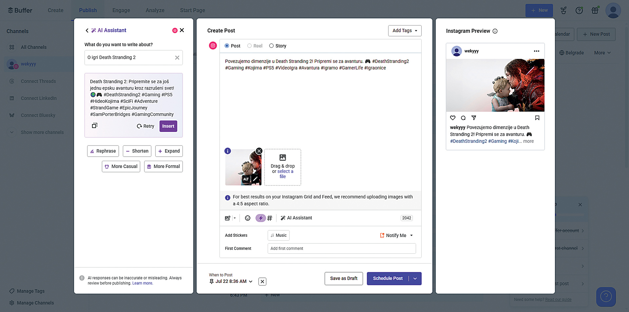Choose the Reel post type
Viewport: 629px width, 312px height.
249,46
